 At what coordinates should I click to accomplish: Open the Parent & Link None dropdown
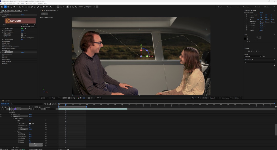50,109
